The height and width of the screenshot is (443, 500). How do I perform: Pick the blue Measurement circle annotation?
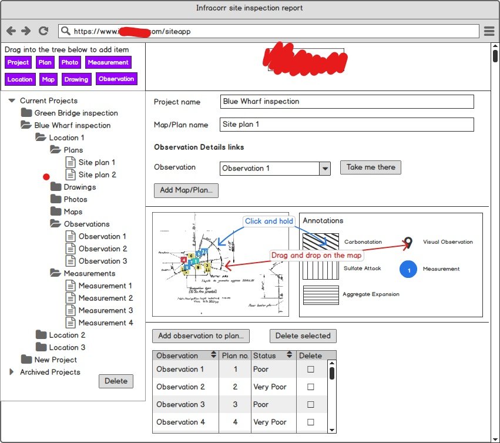408,269
